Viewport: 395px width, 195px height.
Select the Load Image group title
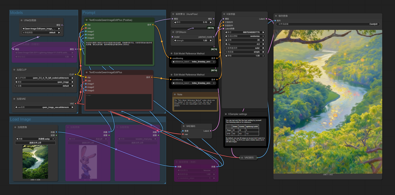coord(20,119)
